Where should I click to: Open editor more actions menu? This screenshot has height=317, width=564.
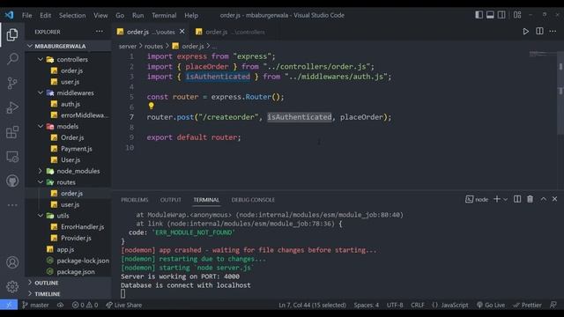[553, 32]
